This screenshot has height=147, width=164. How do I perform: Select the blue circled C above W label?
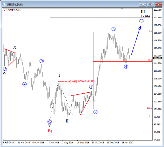(x=5, y=69)
